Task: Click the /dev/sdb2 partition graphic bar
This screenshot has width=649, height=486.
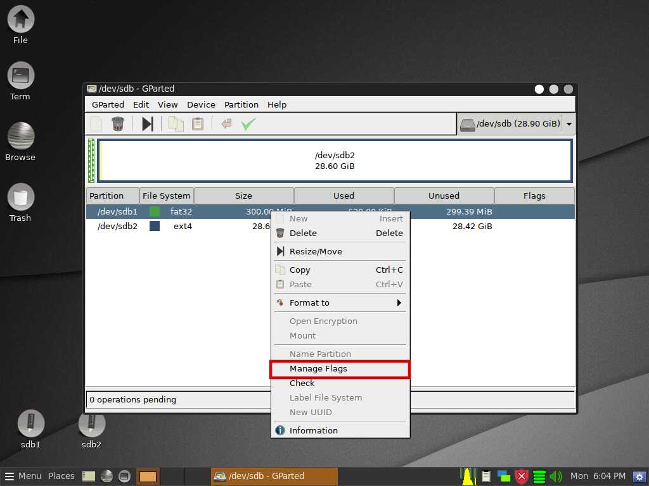Action: coord(335,161)
